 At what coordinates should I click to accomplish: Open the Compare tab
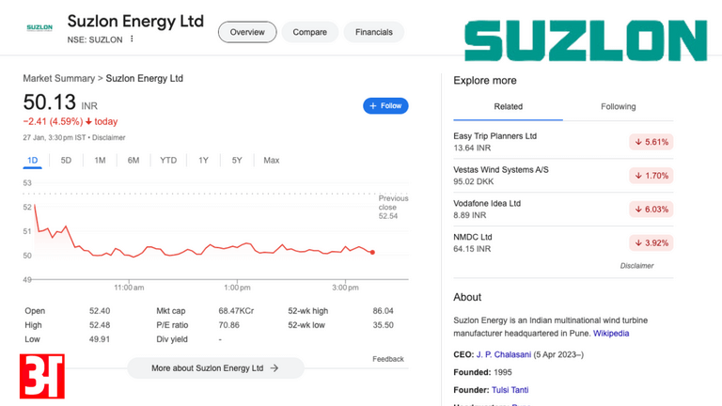click(x=309, y=32)
